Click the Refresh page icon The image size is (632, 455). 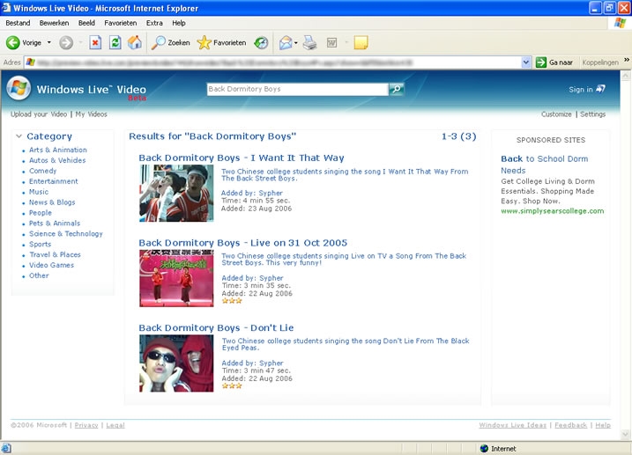115,42
